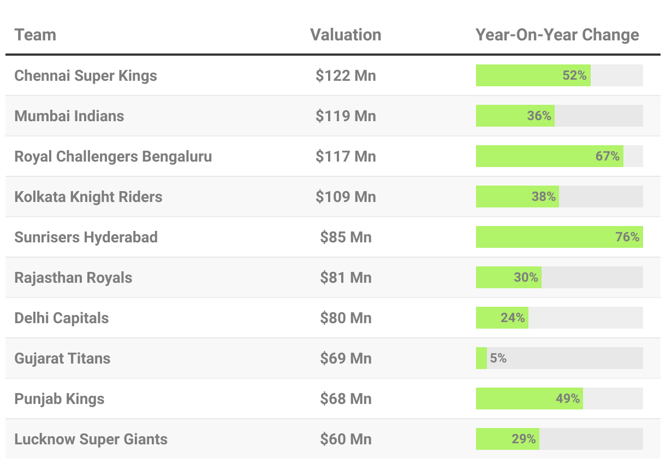666x464 pixels.
Task: Click the Year-On-Year Change column header
Action: (557, 35)
